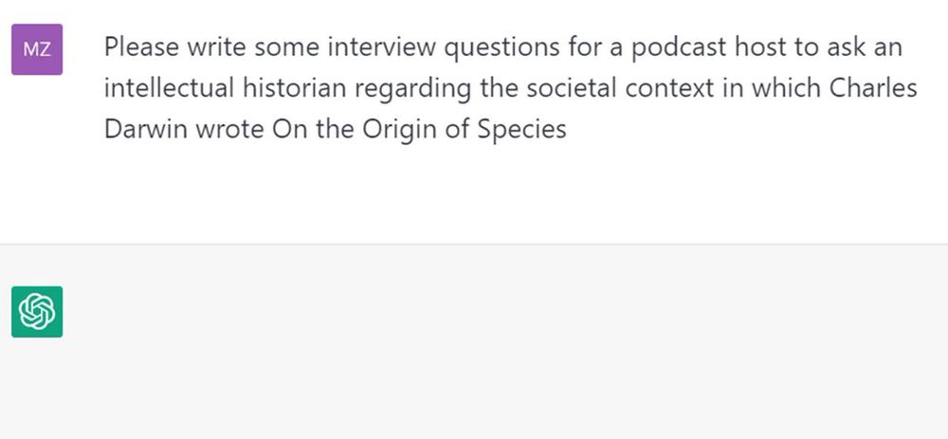Click the word "podcast" in the message
Viewport: 948px width, 439px height.
click(x=679, y=47)
